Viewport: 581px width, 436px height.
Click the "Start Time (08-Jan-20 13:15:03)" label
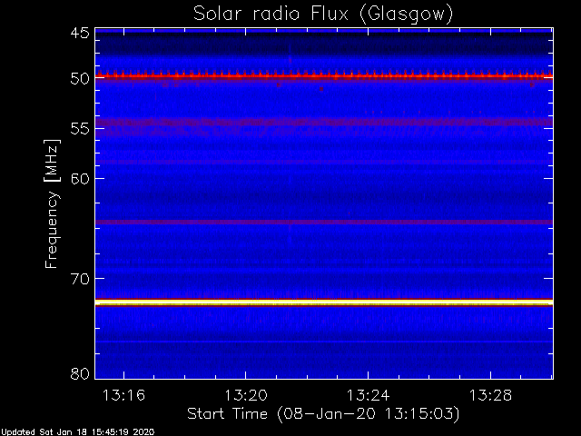click(323, 413)
